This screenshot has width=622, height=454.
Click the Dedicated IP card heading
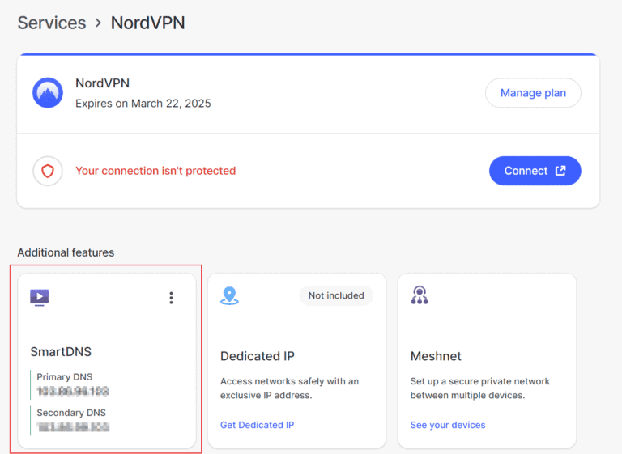click(257, 356)
